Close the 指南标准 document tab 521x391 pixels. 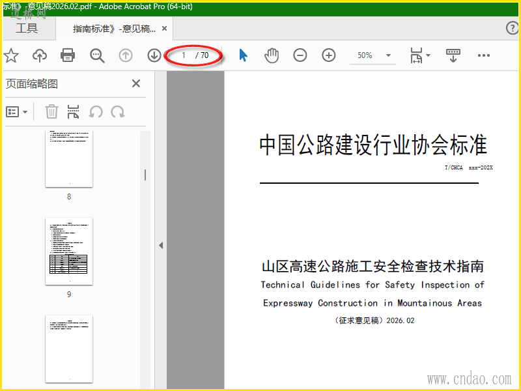(164, 29)
